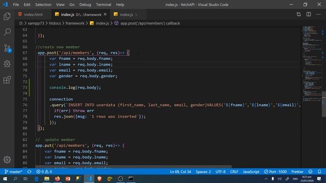This screenshot has height=183, width=326.
Task: Open the Edit menu
Action: (x=27, y=5)
